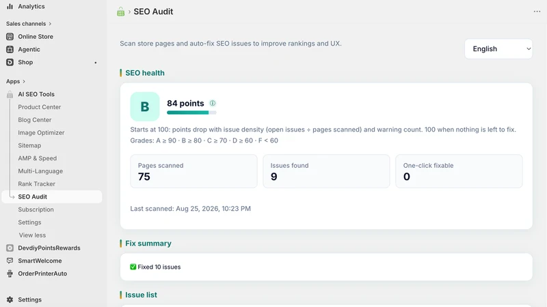Open store Settings at sidebar bottom
The image size is (547, 307).
click(x=29, y=299)
